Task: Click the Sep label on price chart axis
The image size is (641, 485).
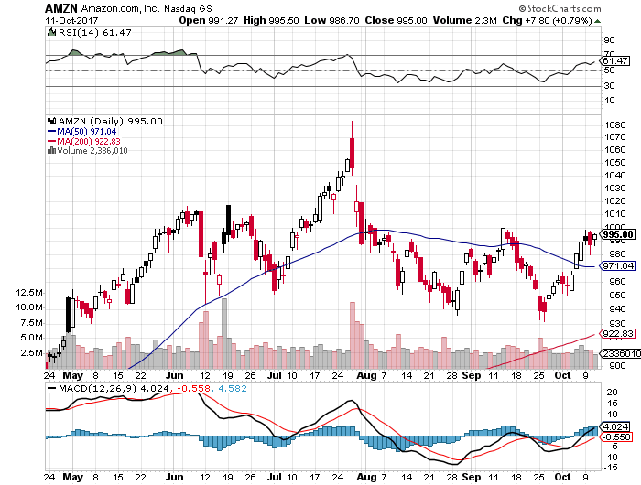Action: point(472,375)
